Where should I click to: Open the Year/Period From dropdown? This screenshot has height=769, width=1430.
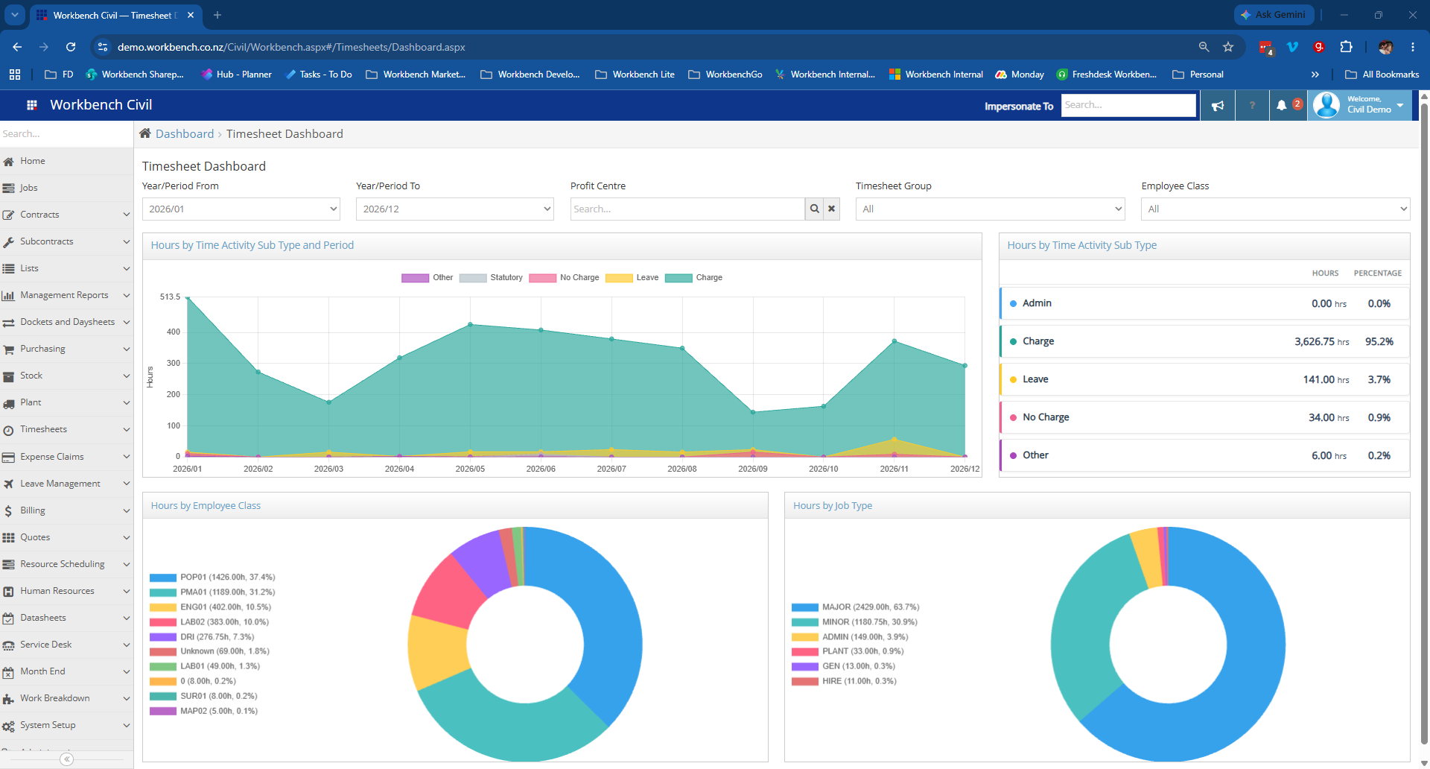pos(241,209)
